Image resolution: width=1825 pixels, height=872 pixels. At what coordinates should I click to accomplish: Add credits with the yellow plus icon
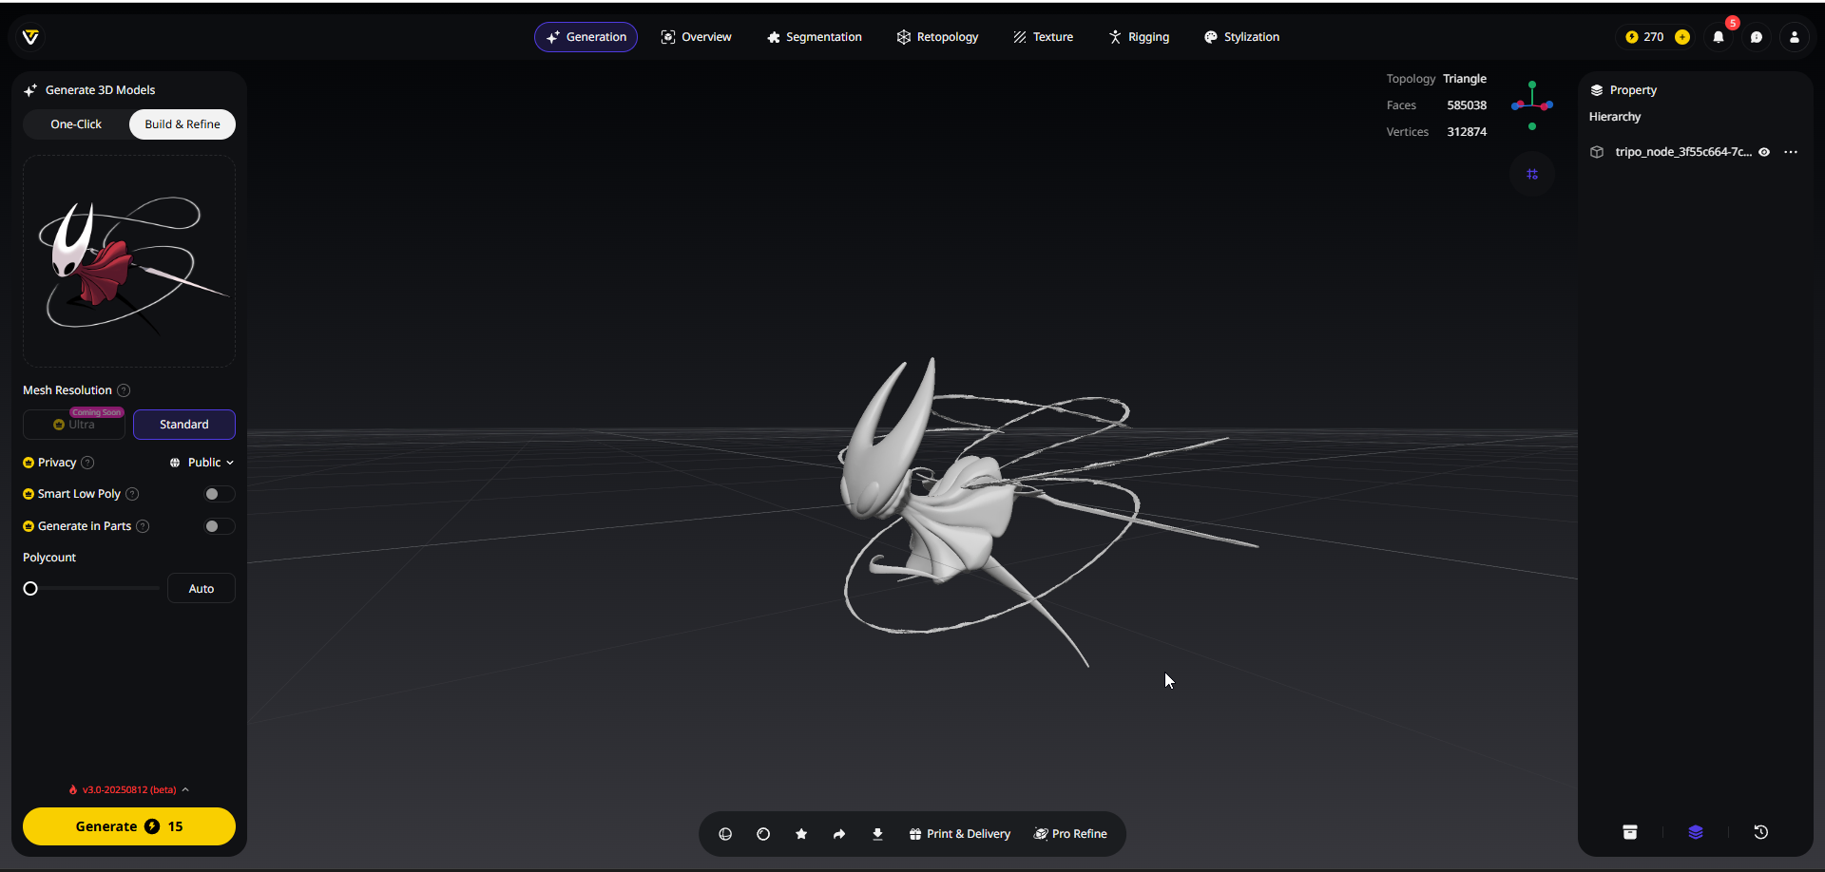tap(1682, 37)
